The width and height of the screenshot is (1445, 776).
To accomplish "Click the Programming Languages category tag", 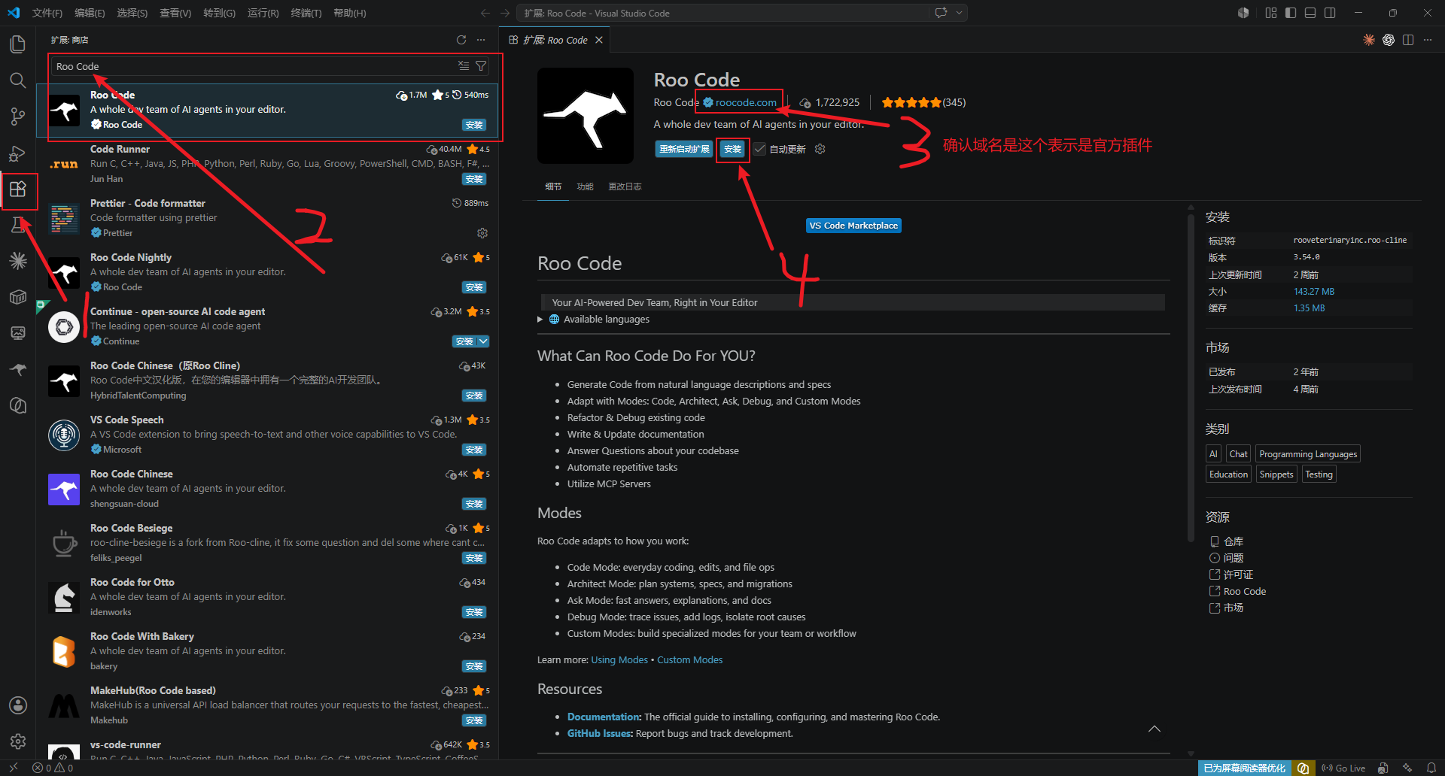I will point(1308,454).
